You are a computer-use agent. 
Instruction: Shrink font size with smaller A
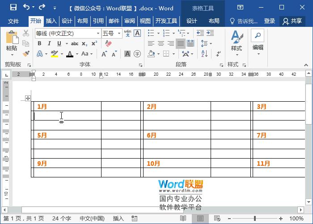tap(114, 54)
